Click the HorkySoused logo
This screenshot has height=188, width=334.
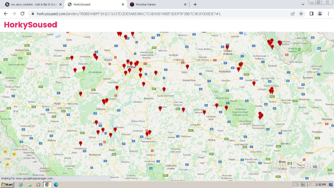[31, 25]
